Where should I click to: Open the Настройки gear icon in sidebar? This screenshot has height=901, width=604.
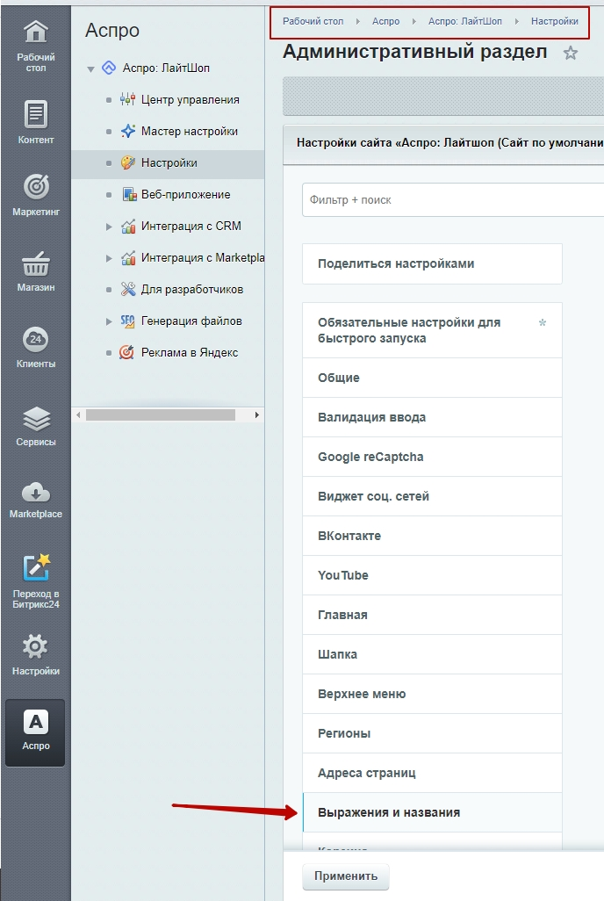point(36,646)
